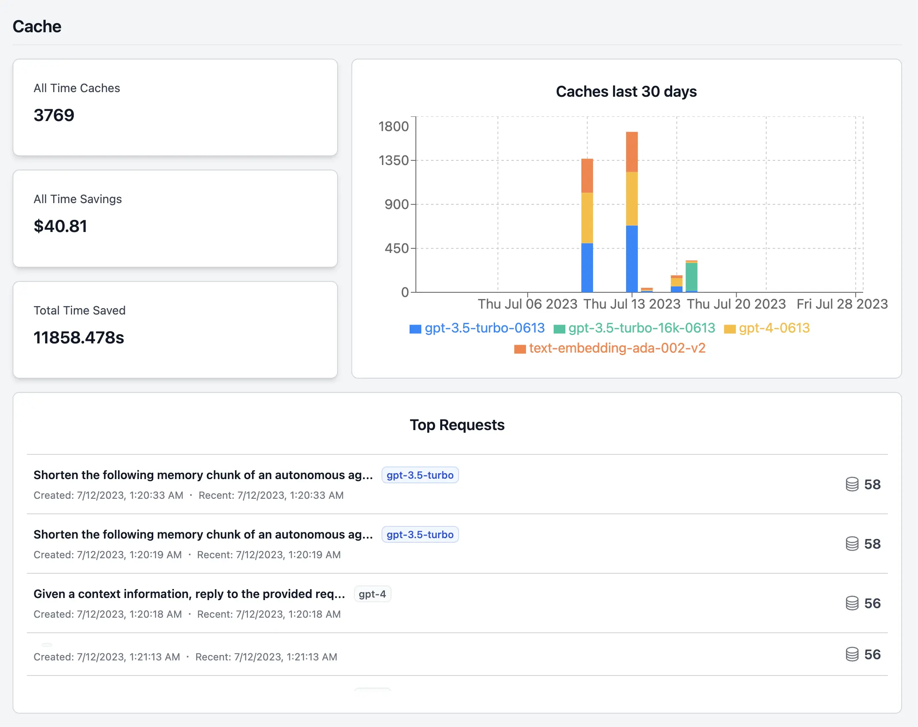Open the Cache page heading
The image size is (918, 727).
(x=37, y=26)
